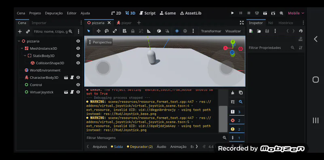Run a specific scene icon
The height and width of the screenshot is (160, 324).
273,13
